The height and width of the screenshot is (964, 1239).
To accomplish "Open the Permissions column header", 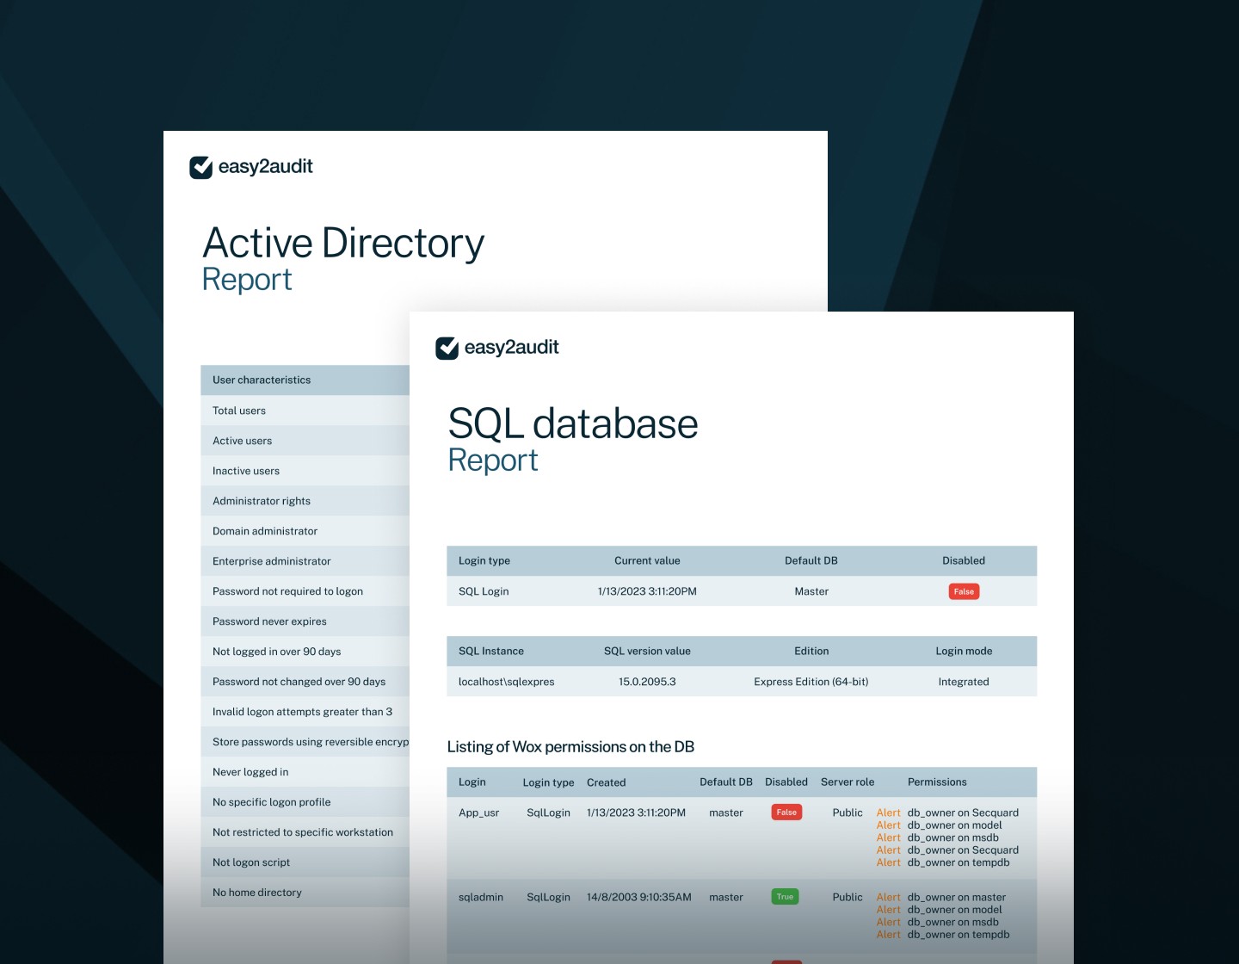I will pos(937,782).
